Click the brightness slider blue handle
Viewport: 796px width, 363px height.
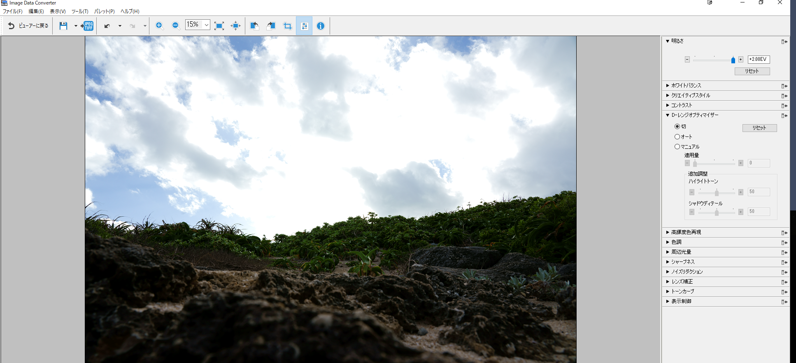(x=733, y=60)
